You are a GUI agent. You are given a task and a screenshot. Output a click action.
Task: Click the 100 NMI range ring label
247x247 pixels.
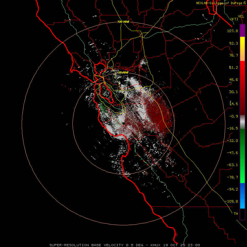coord(123,22)
